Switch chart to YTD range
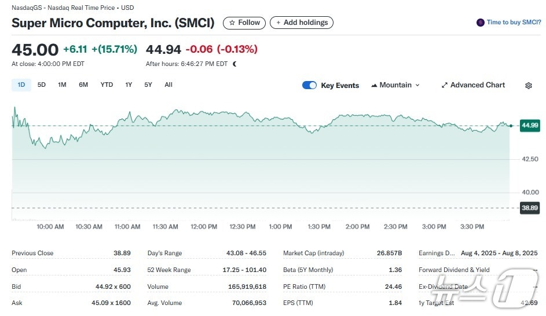546x316 pixels. [x=107, y=85]
